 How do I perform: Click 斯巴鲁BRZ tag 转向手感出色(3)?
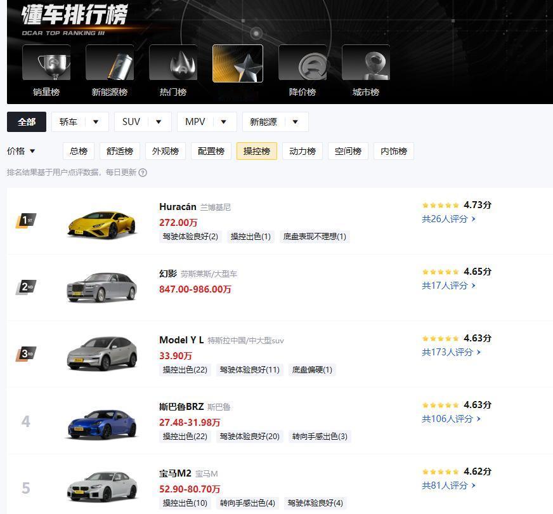tap(320, 437)
